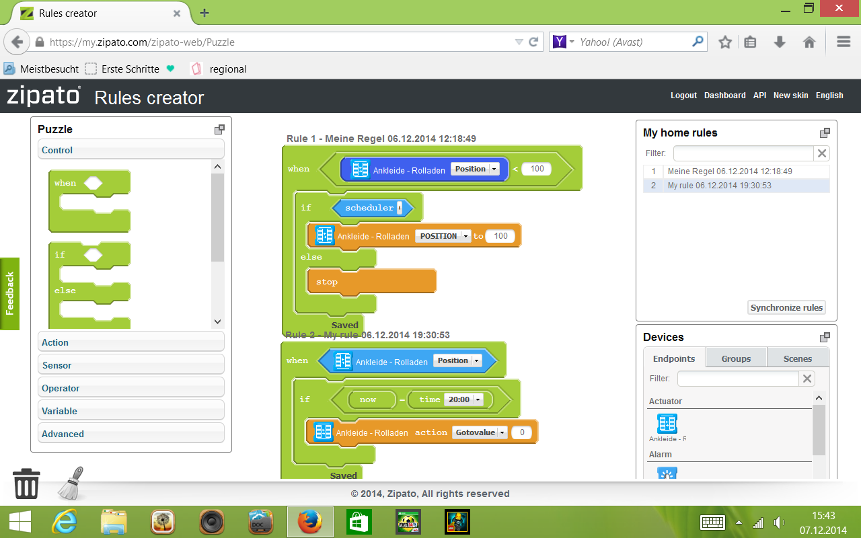The width and height of the screenshot is (861, 538).
Task: Pop out the Devices panel icon
Action: coord(825,337)
